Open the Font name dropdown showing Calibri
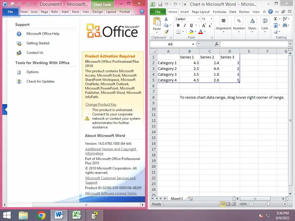This screenshot has width=295, height=221. (x=199, y=19)
